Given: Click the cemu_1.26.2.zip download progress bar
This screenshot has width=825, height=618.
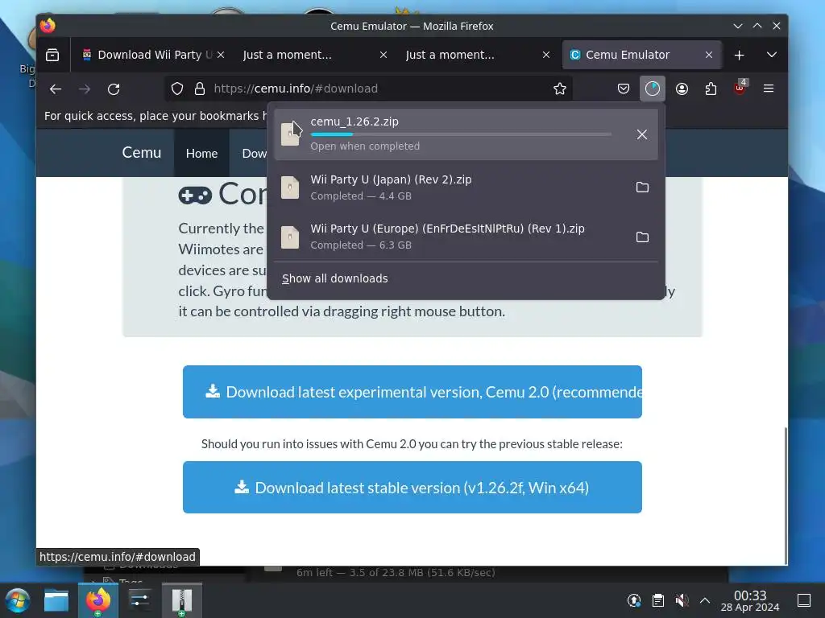Looking at the screenshot, I should point(461,134).
